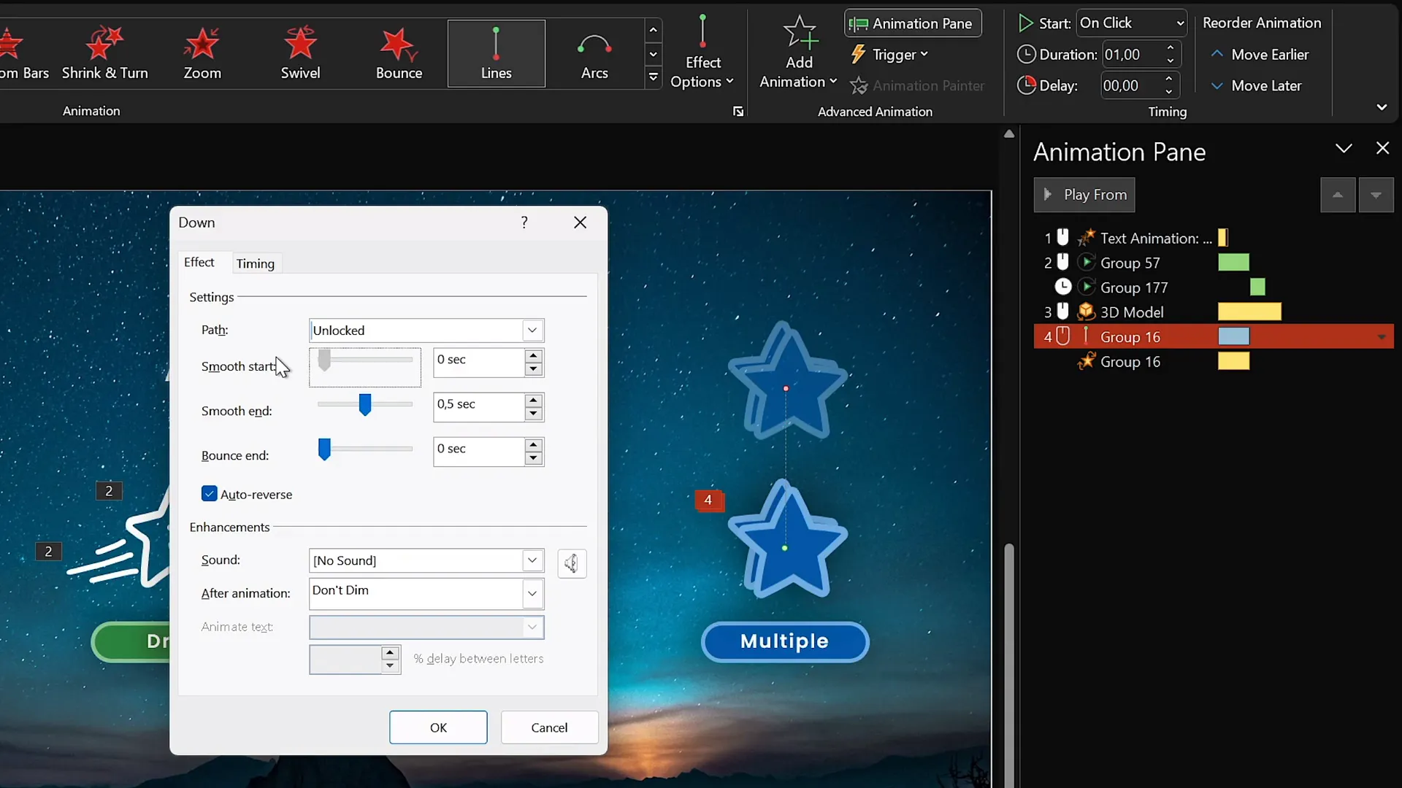1402x788 pixels.
Task: Select the Arcs motion path effect
Action: [x=594, y=53]
